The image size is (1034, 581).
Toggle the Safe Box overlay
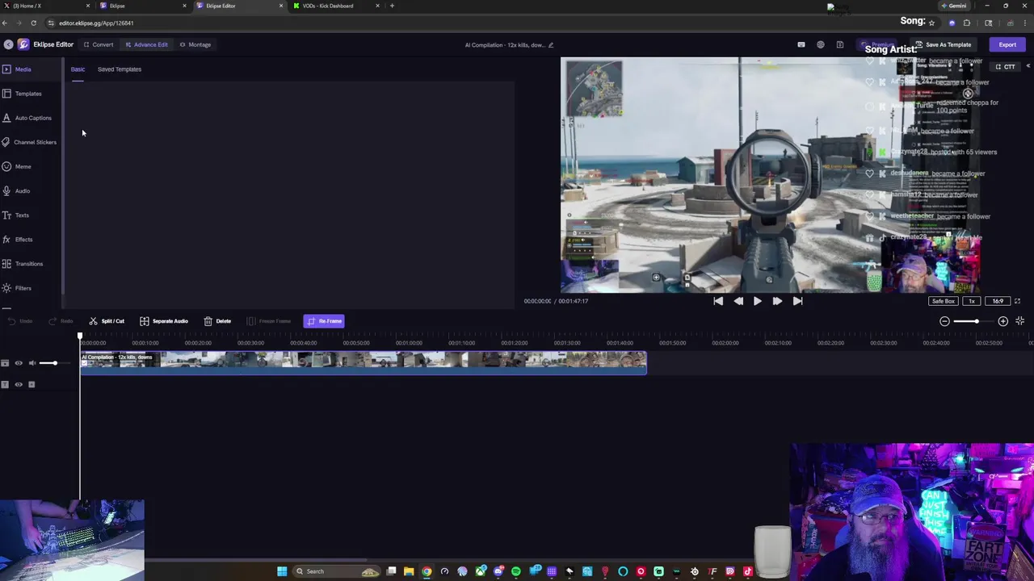tap(943, 301)
